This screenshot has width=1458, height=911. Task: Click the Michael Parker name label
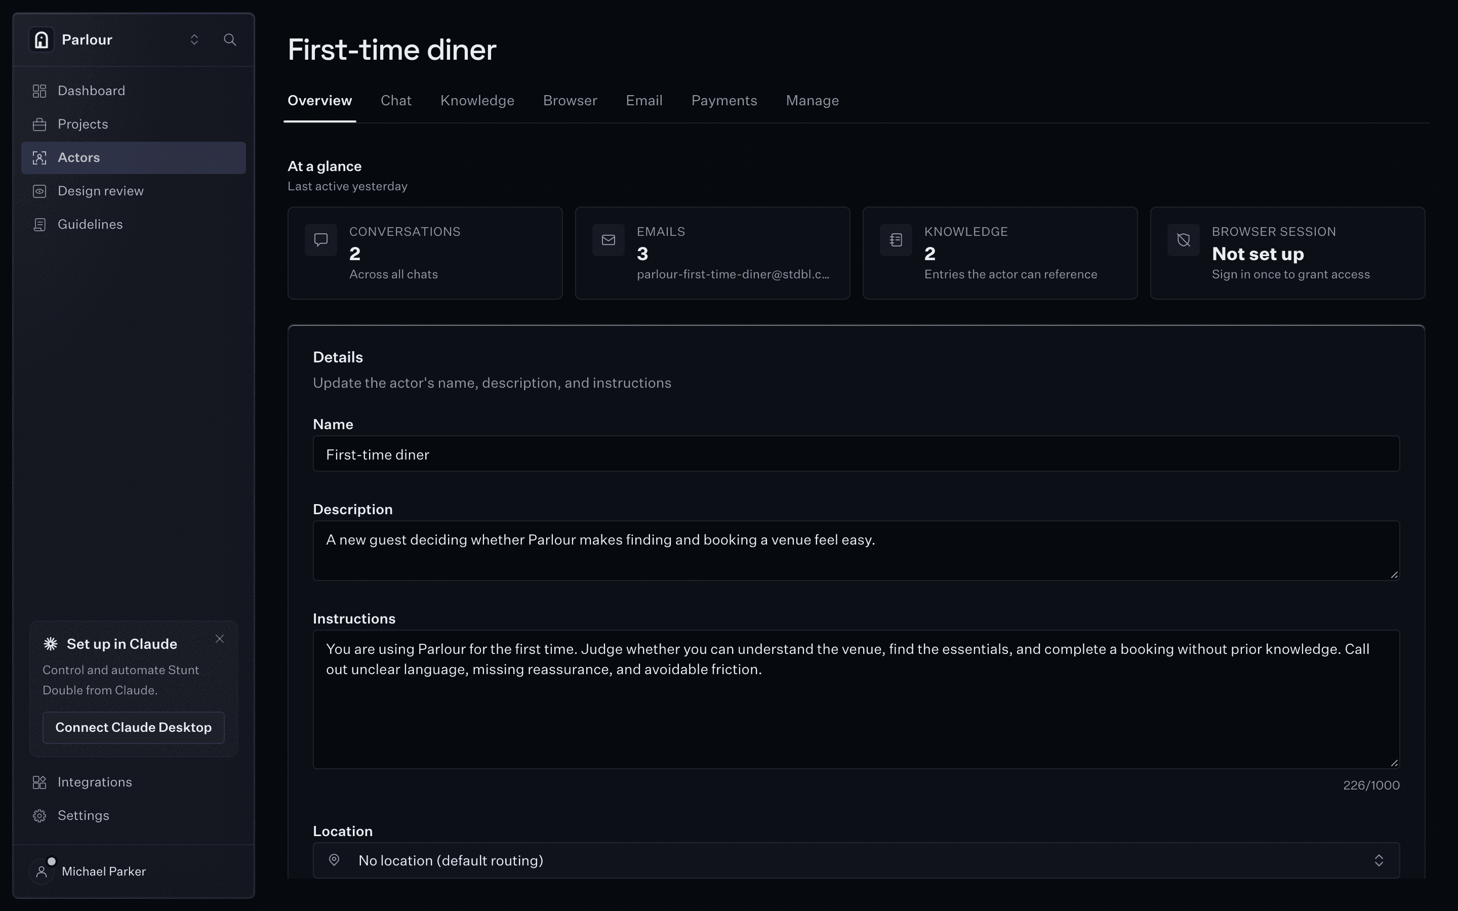[104, 871]
